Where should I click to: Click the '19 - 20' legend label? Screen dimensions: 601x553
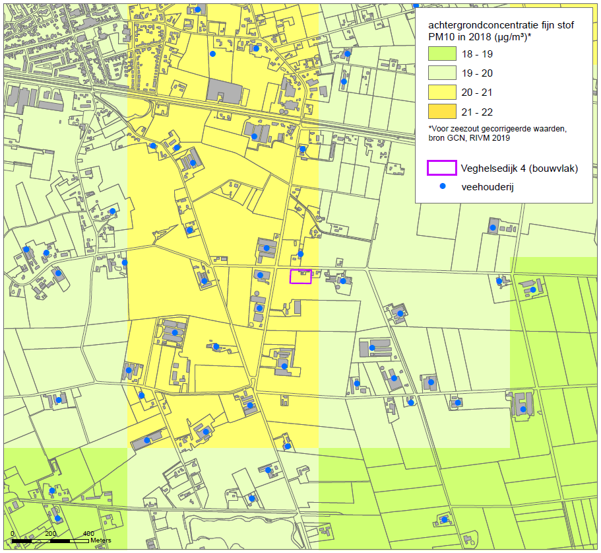(477, 73)
